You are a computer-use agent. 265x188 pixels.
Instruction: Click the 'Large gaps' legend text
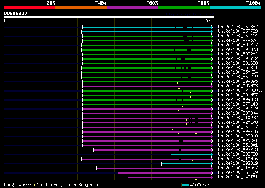(17, 185)
